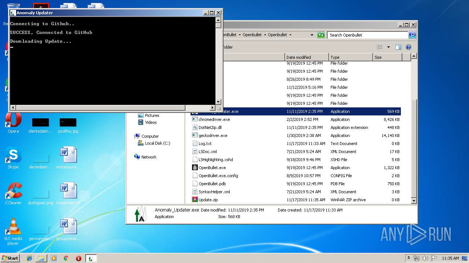Image resolution: width=469 pixels, height=263 pixels.
Task: Open Internet Explorer from the taskbar
Action: [29, 258]
